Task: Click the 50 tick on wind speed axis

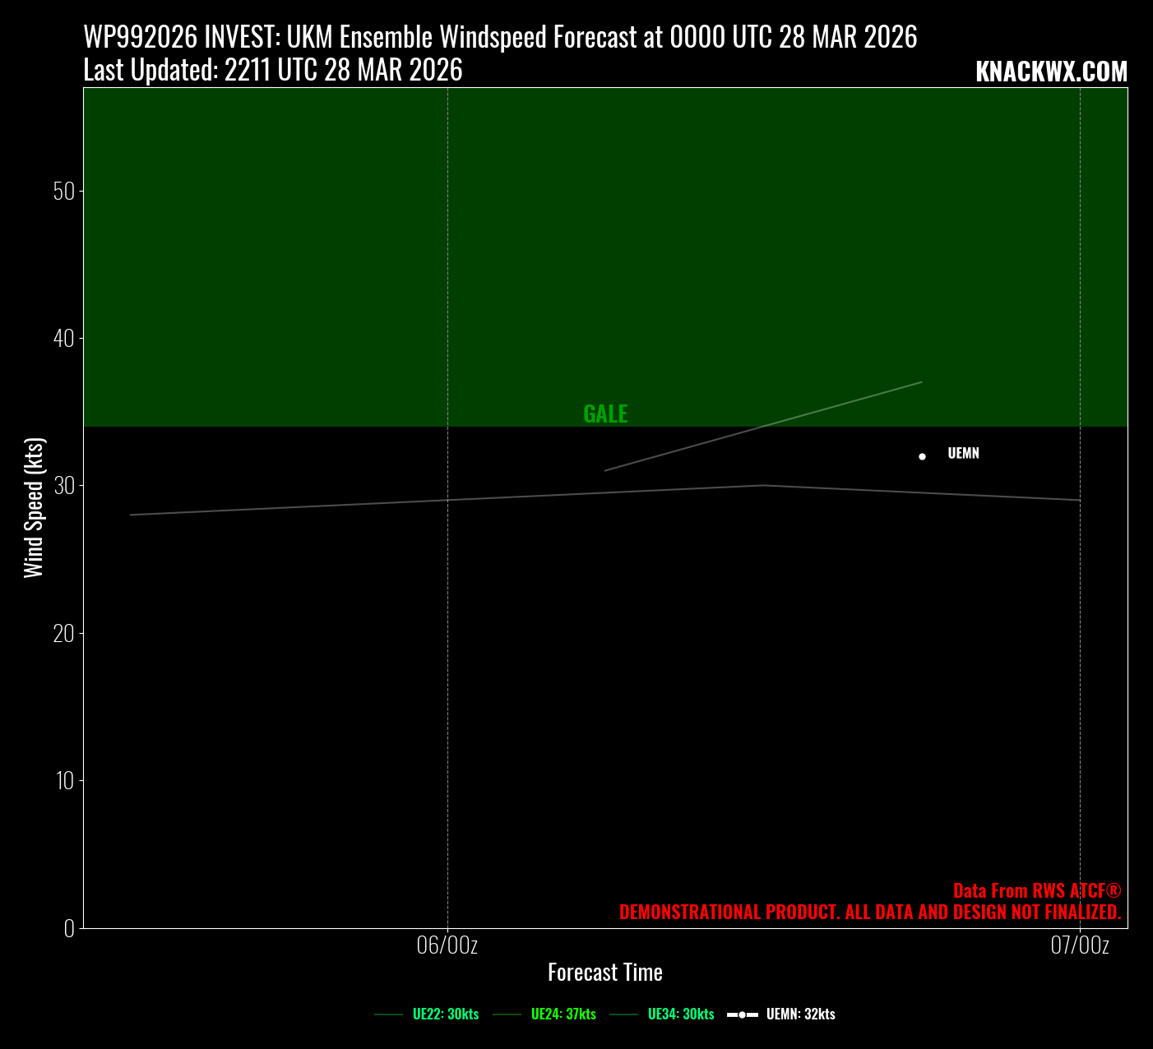Action: click(64, 192)
